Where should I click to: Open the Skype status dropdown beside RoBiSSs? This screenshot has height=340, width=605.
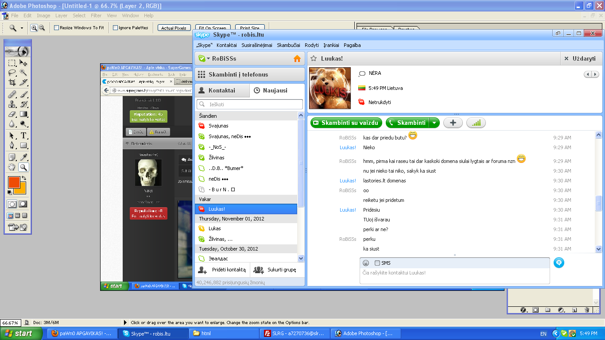(x=208, y=58)
